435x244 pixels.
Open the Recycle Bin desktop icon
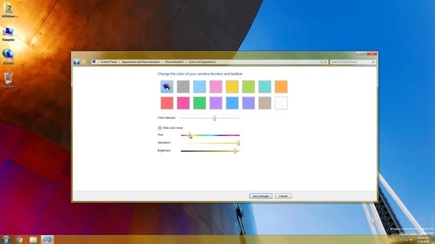click(x=8, y=80)
